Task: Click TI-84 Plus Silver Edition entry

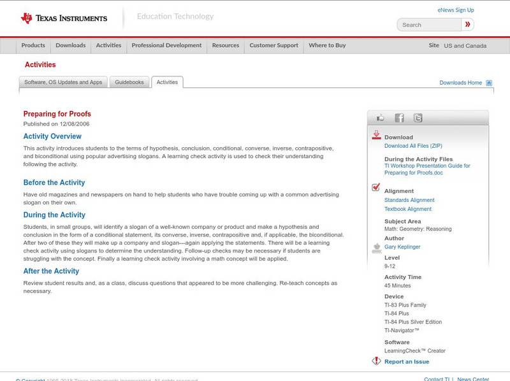Action: click(413, 322)
